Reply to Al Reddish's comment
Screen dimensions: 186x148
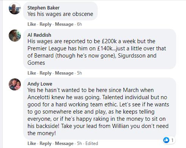tap(45, 73)
